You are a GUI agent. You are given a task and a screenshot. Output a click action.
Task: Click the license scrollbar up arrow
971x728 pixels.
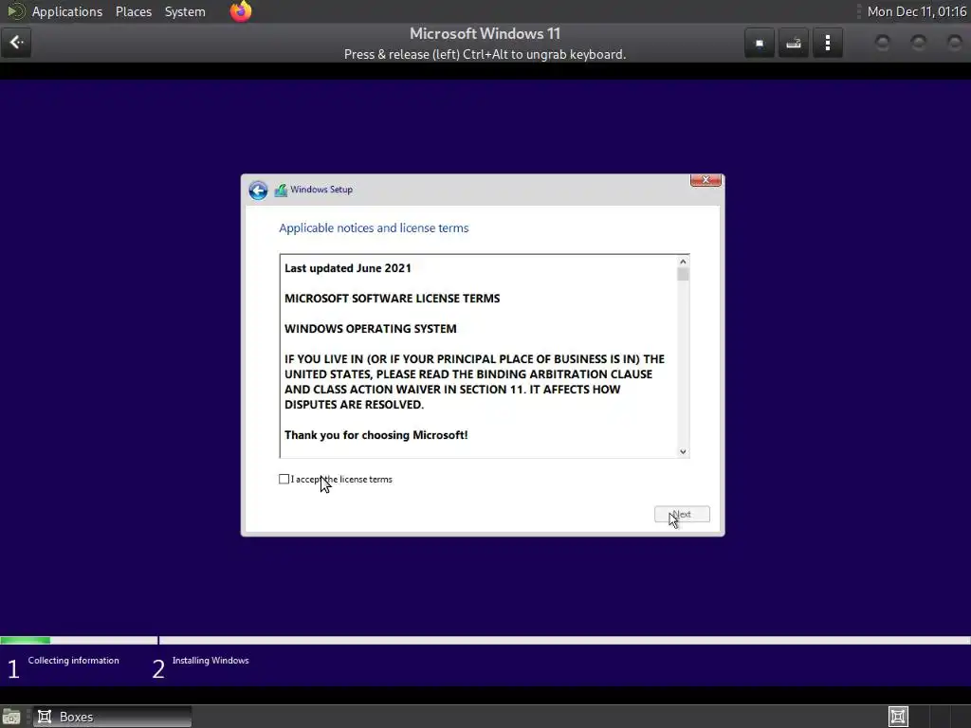[x=683, y=262]
